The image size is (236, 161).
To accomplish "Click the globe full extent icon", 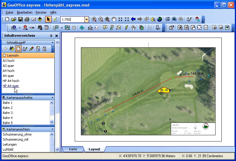I will tap(160, 19).
